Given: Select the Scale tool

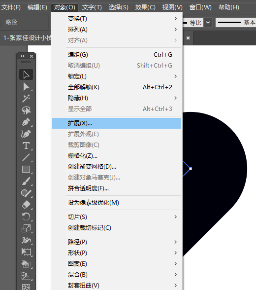Looking at the screenshot, I should point(26,229).
